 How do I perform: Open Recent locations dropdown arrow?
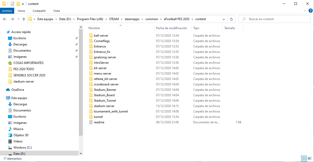click(18, 19)
